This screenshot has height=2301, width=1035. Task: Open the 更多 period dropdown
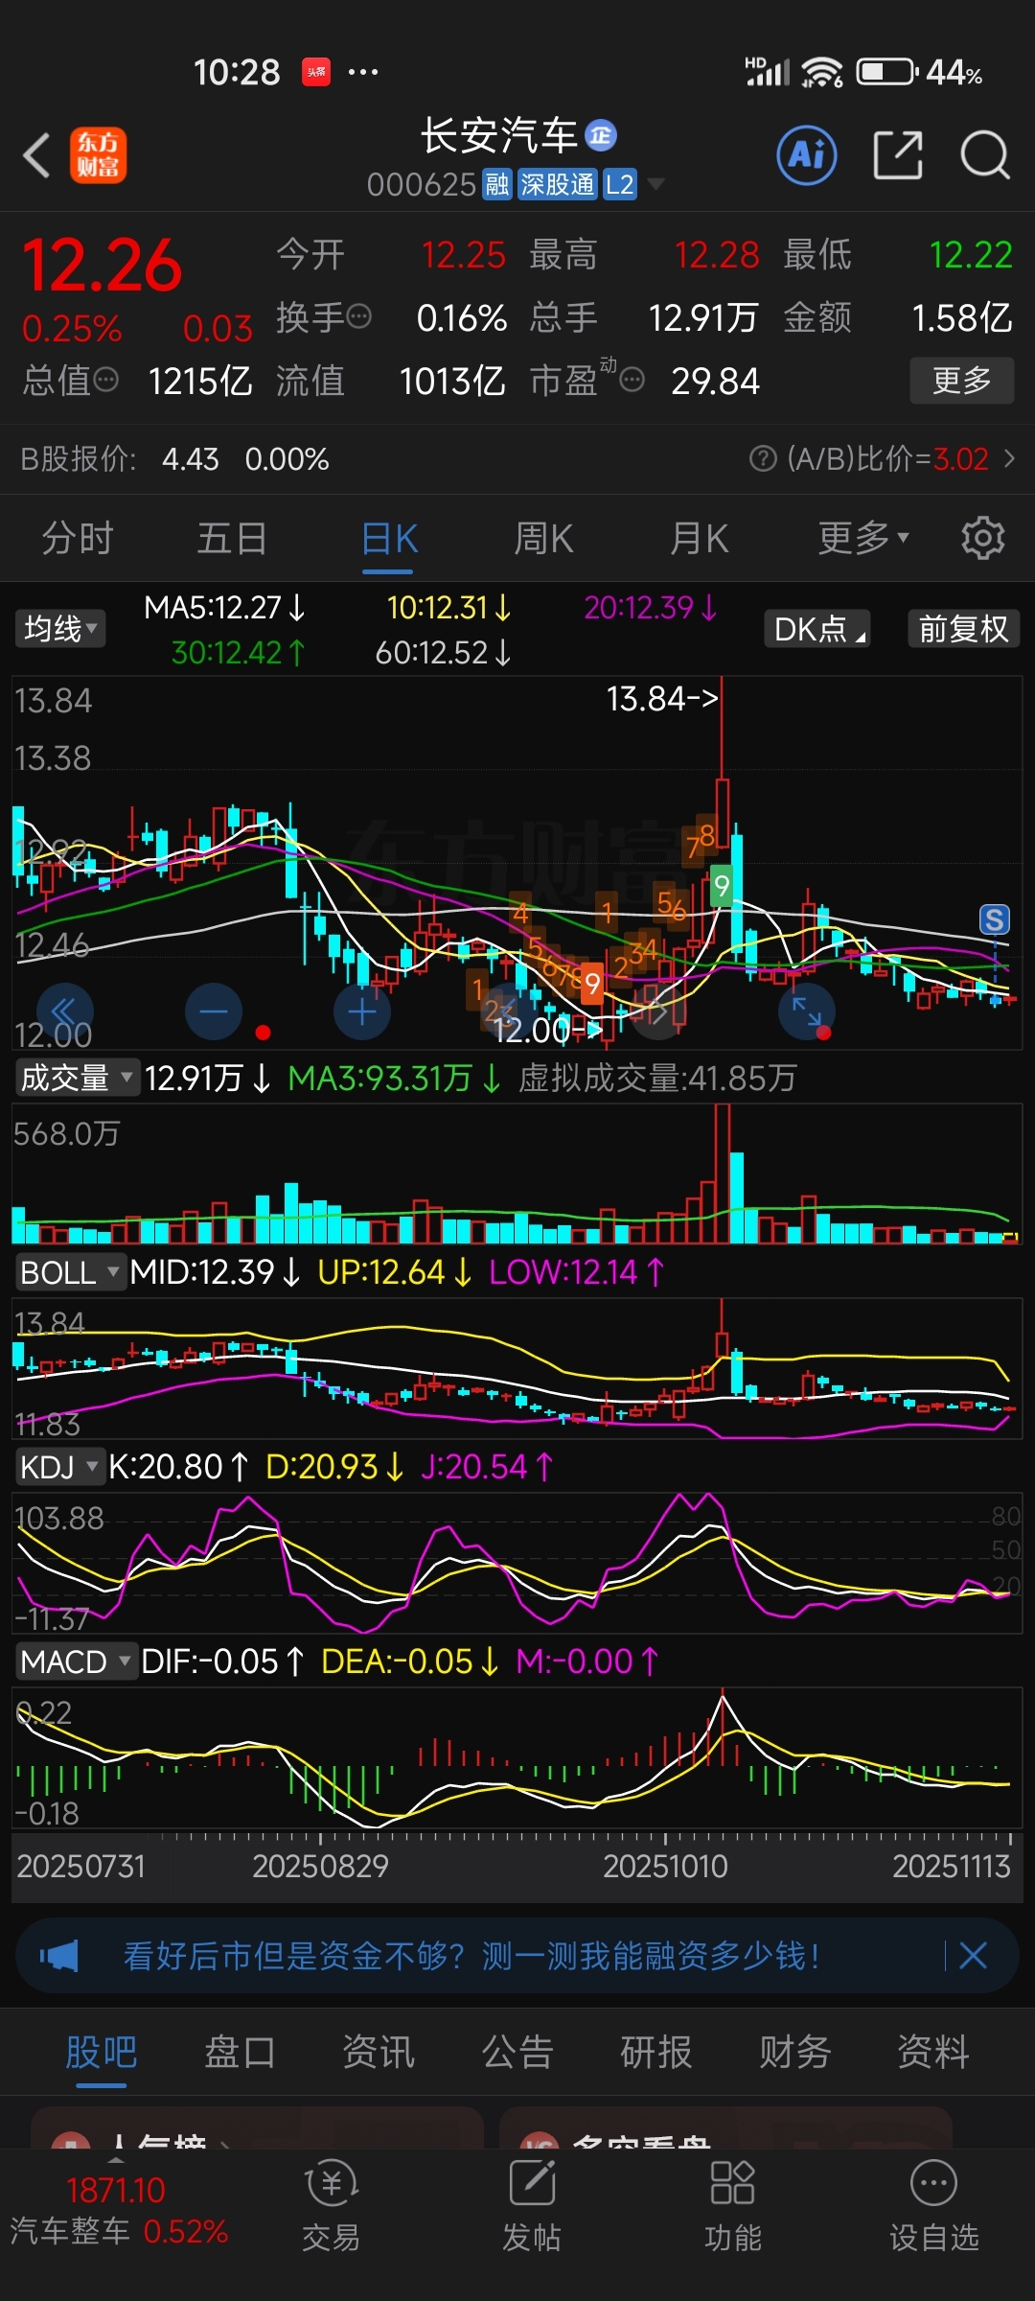862,539
